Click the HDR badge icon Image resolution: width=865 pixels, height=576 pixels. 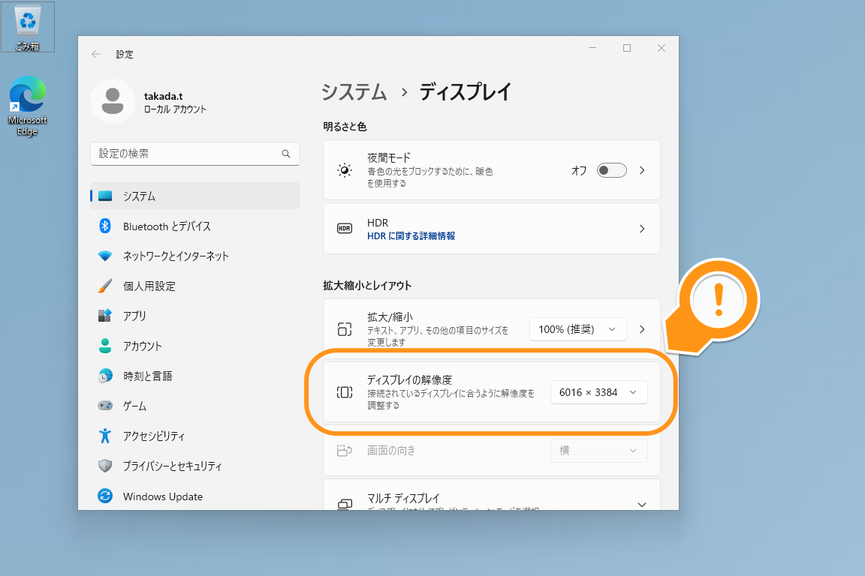pyautogui.click(x=344, y=228)
